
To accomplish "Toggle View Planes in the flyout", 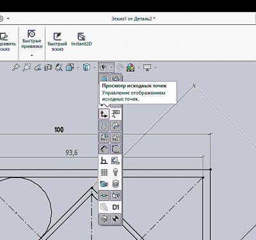I will tap(104, 78).
